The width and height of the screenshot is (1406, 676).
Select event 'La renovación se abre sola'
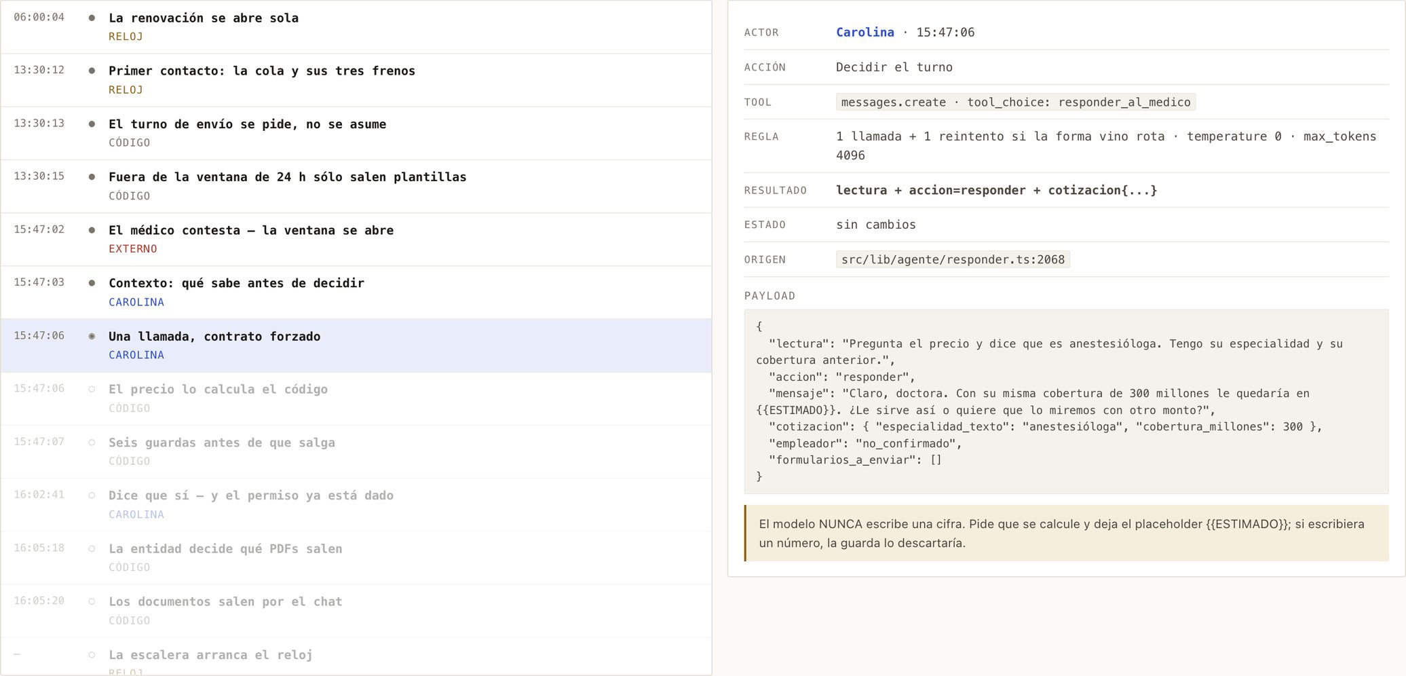356,27
